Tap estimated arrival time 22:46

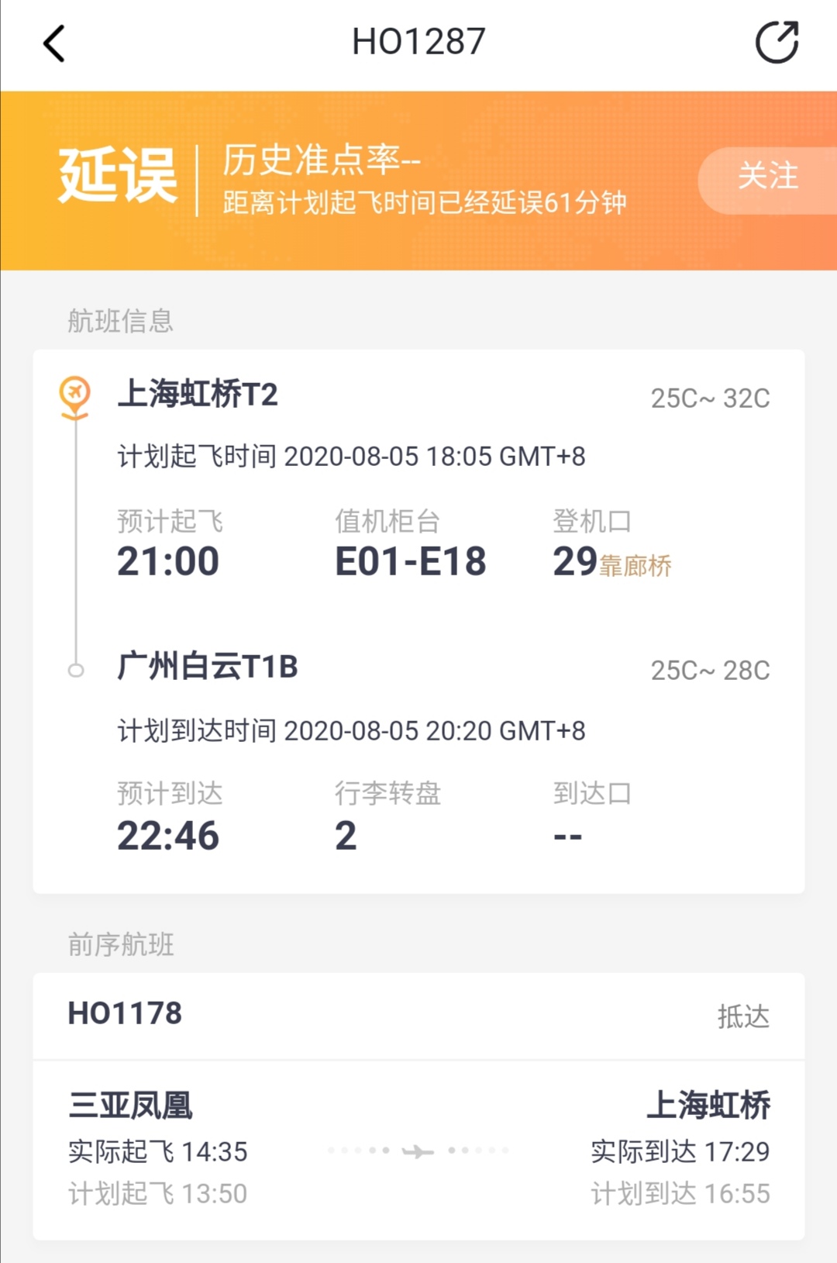click(x=168, y=836)
